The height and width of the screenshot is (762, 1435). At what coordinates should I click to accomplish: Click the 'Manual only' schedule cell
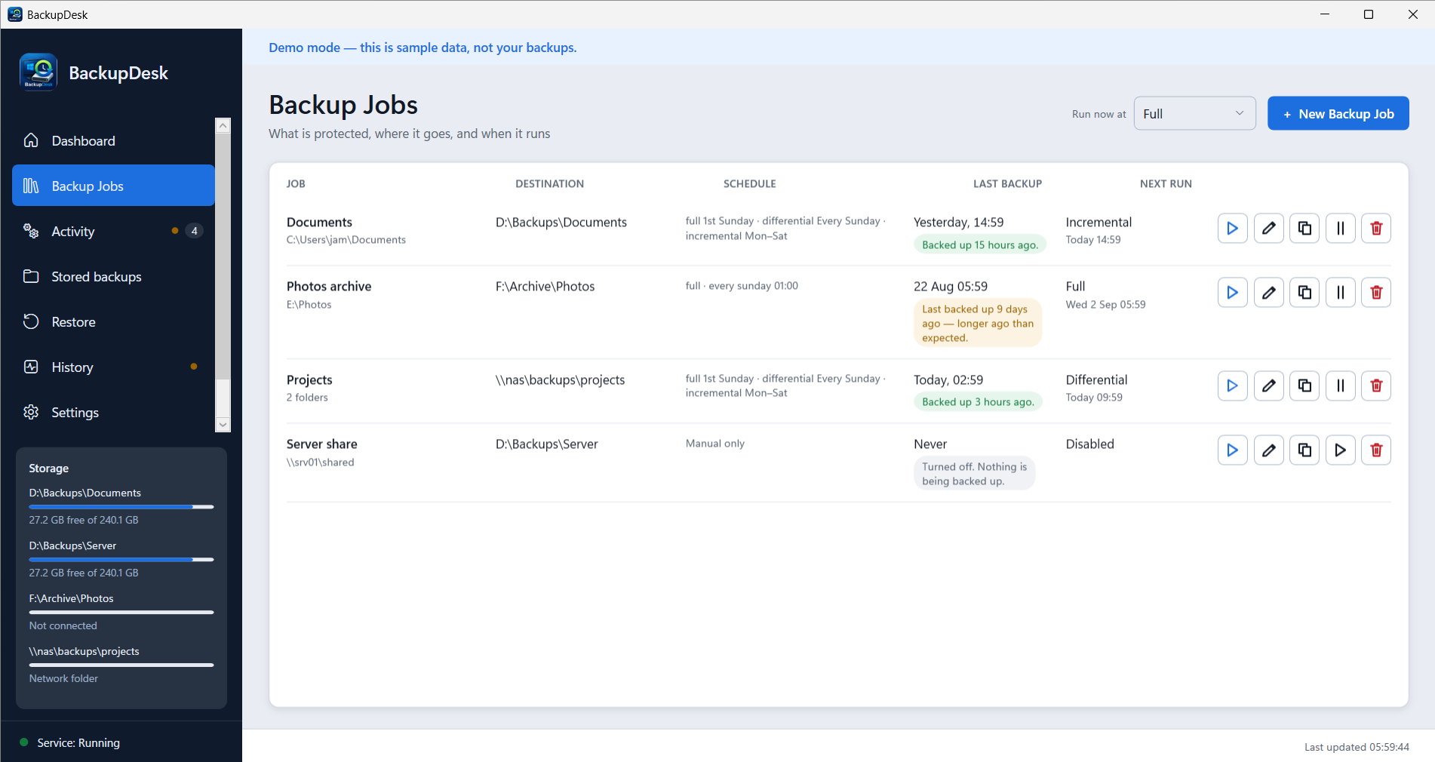714,444
